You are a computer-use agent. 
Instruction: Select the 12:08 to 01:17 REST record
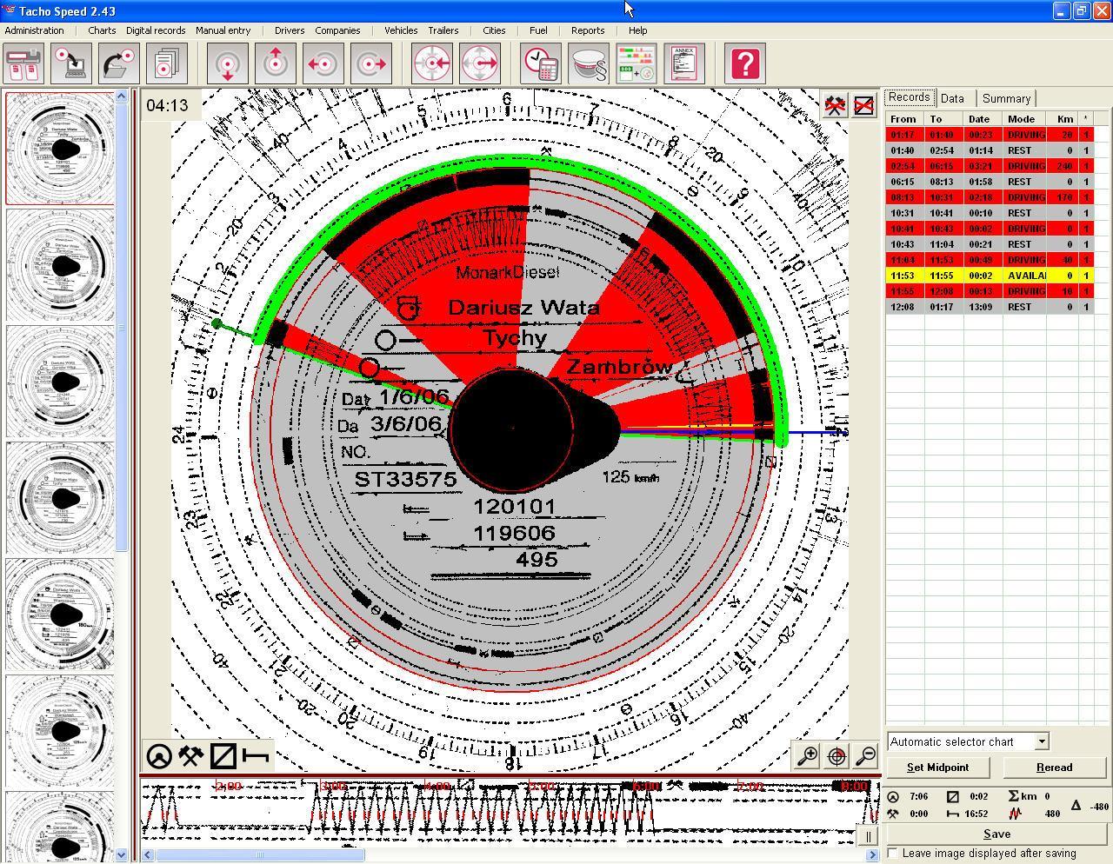990,307
